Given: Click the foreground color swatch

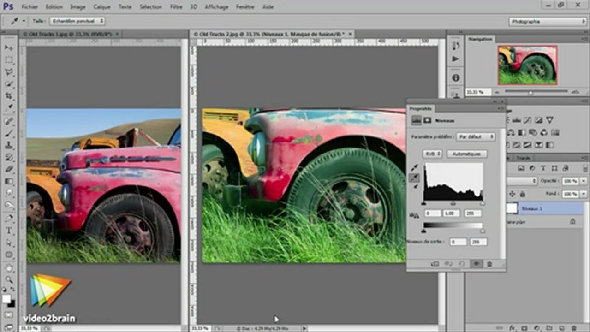Looking at the screenshot, I should pos(6,299).
